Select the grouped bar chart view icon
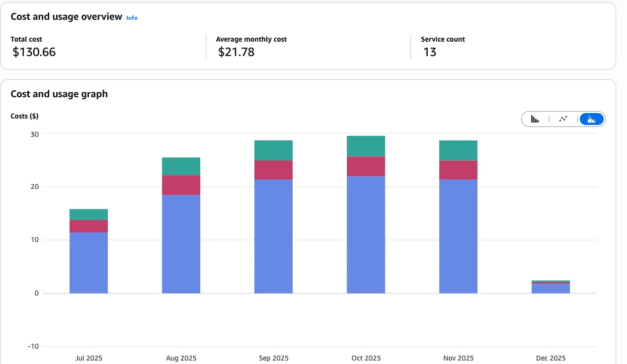 535,119
